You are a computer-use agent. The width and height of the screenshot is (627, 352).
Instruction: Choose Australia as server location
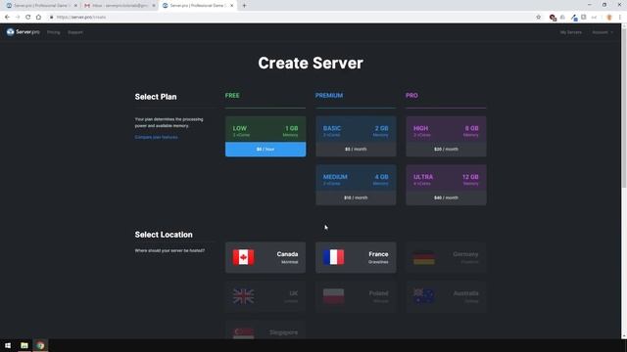click(x=447, y=296)
